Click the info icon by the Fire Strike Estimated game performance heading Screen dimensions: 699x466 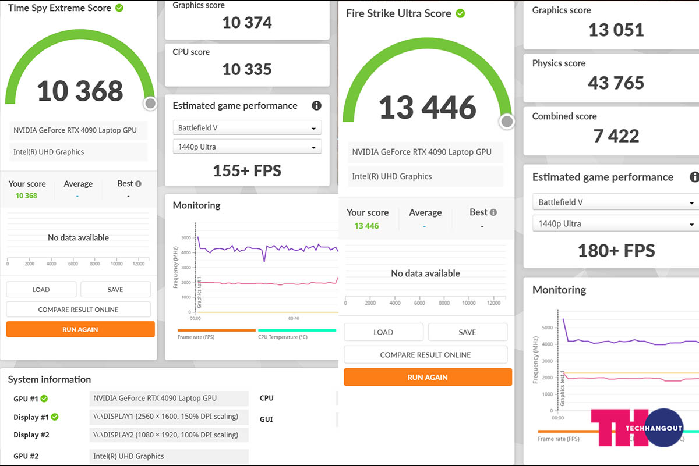click(694, 177)
